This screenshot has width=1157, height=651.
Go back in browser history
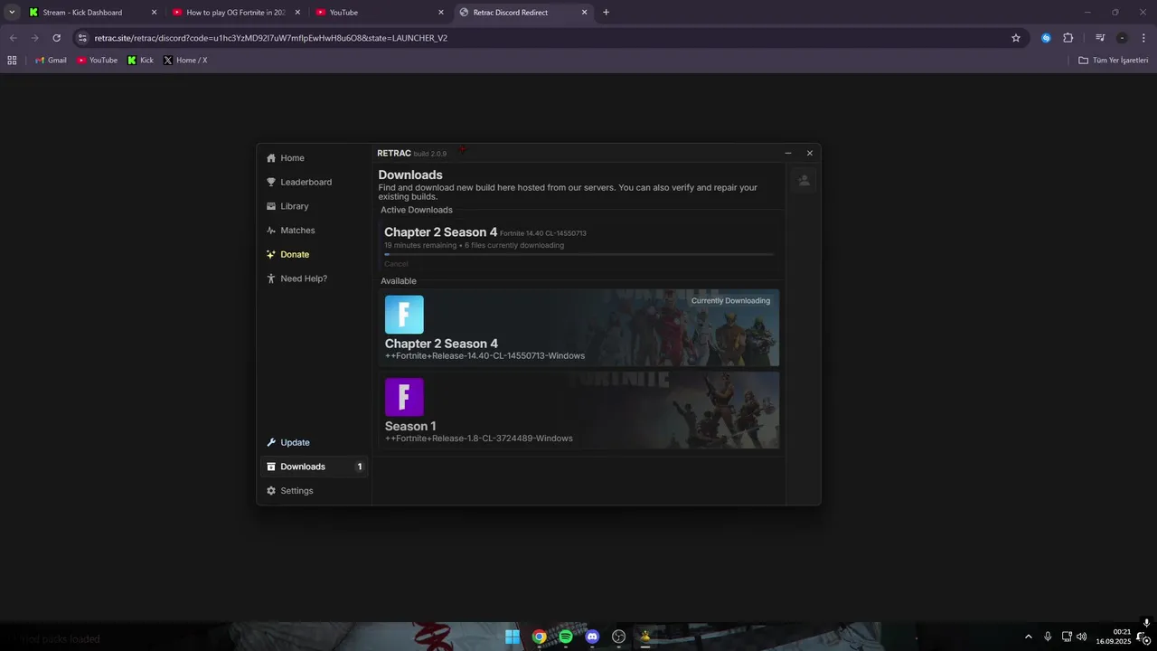(13, 38)
